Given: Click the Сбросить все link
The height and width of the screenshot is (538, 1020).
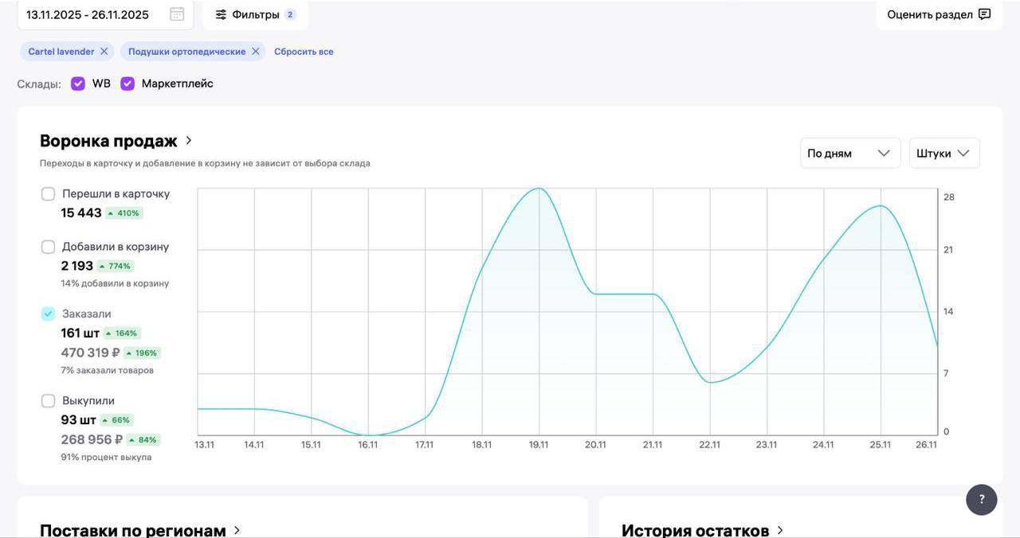Looking at the screenshot, I should (304, 52).
